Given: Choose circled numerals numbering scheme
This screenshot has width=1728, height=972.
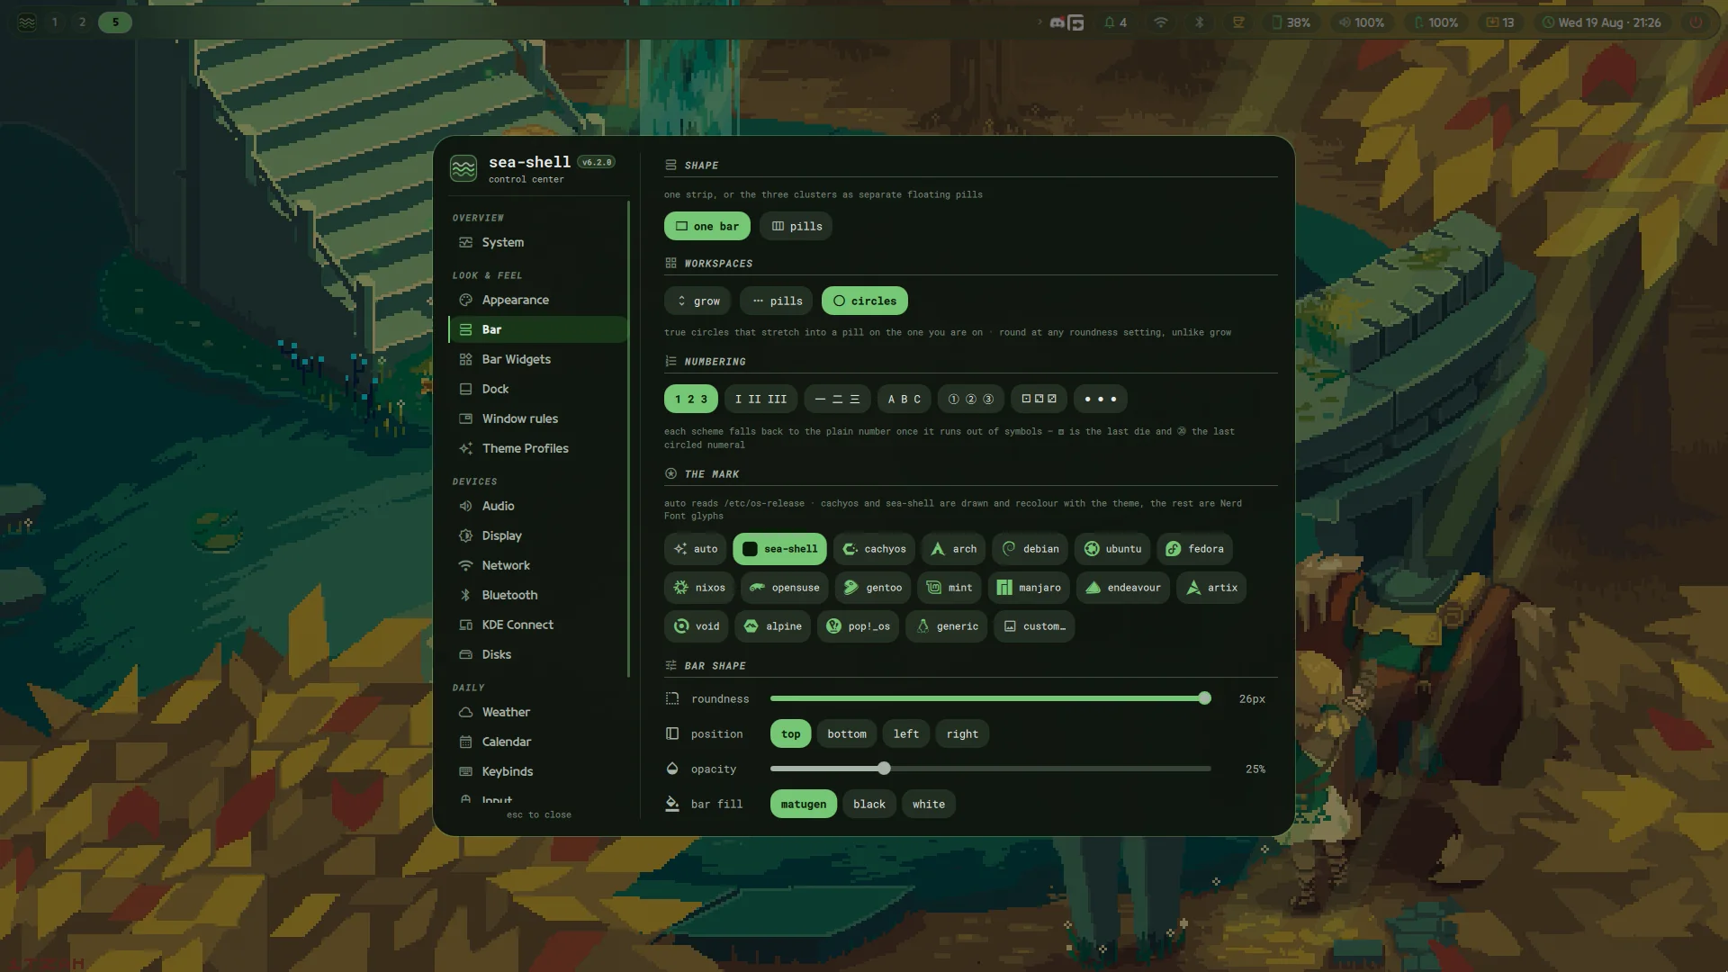Looking at the screenshot, I should pos(970,400).
